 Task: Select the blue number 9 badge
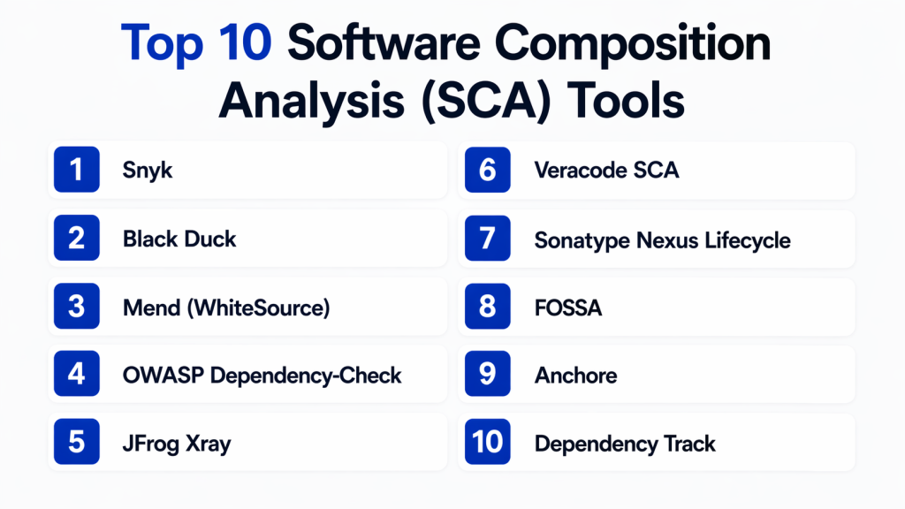coord(488,375)
